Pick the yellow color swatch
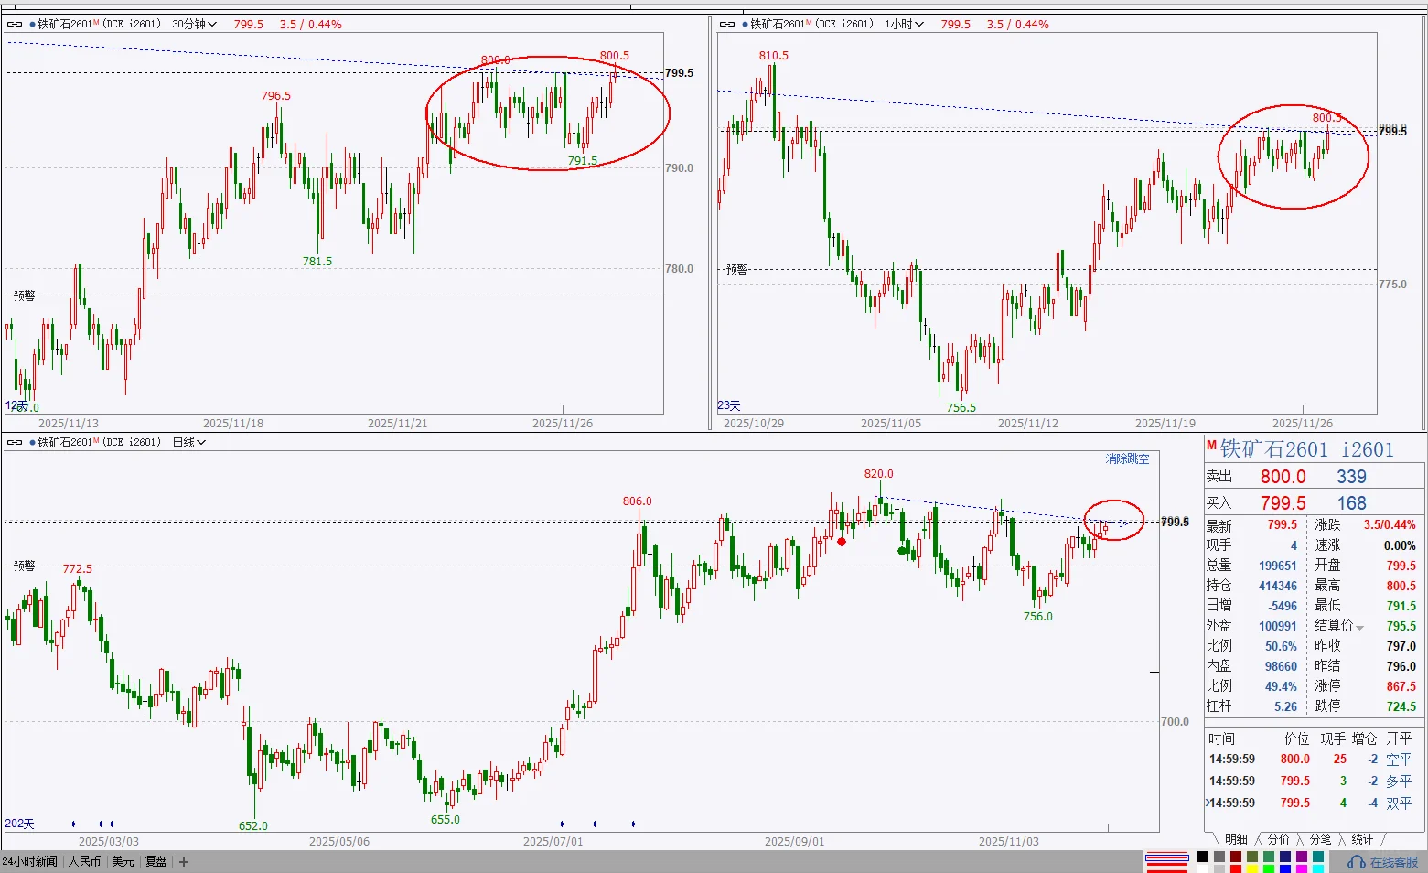Image resolution: width=1428 pixels, height=873 pixels. tap(1252, 868)
